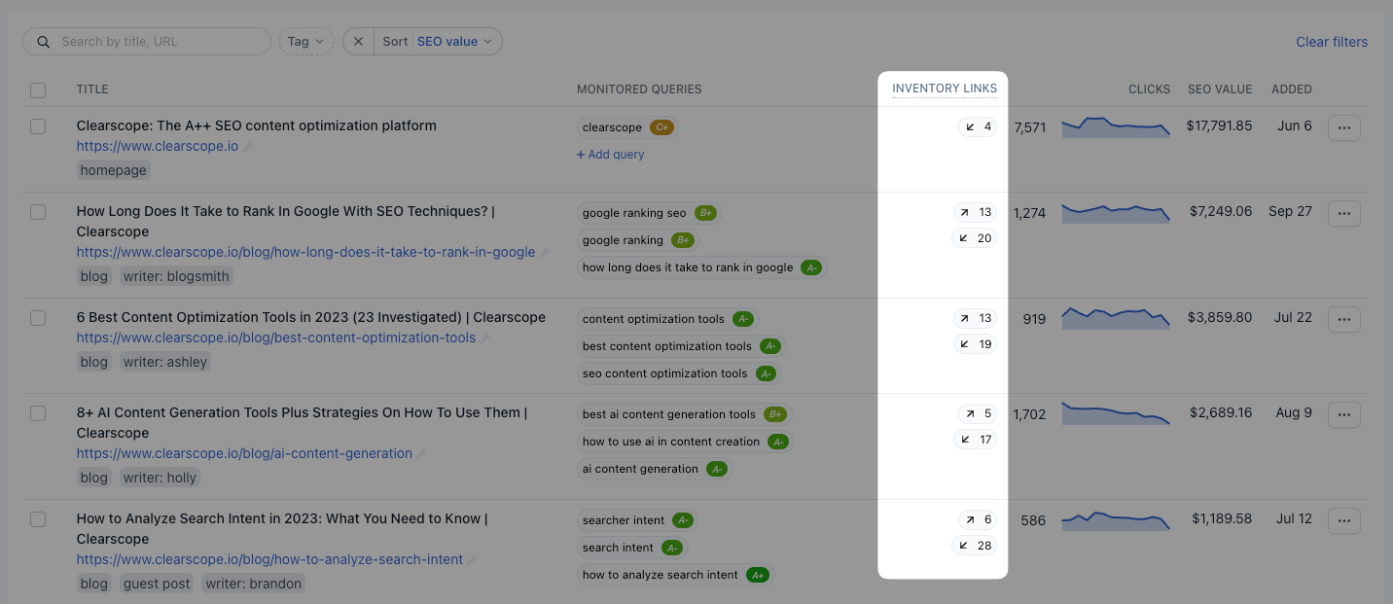1393x604 pixels.
Task: Select the checkbox for the 6 Best Content Optimization Tools row
Action: click(x=38, y=318)
